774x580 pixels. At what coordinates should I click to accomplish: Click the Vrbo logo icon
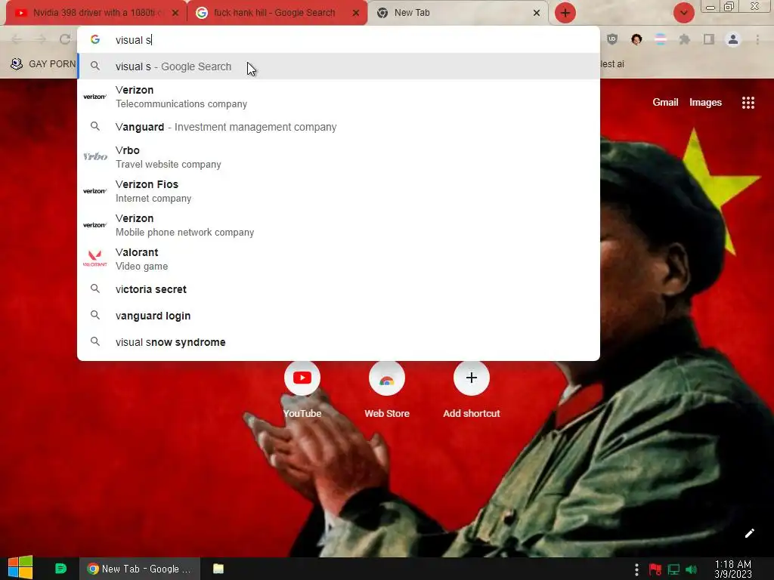click(x=94, y=157)
